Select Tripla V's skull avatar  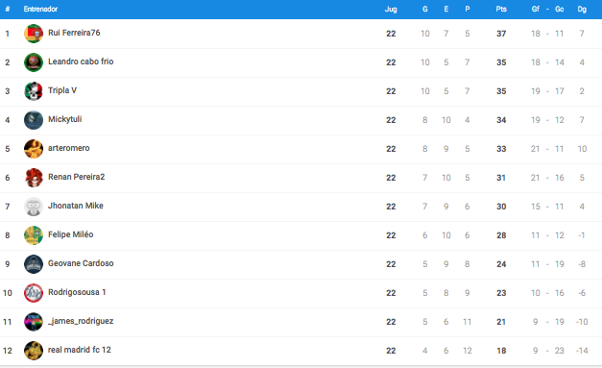pyautogui.click(x=34, y=91)
